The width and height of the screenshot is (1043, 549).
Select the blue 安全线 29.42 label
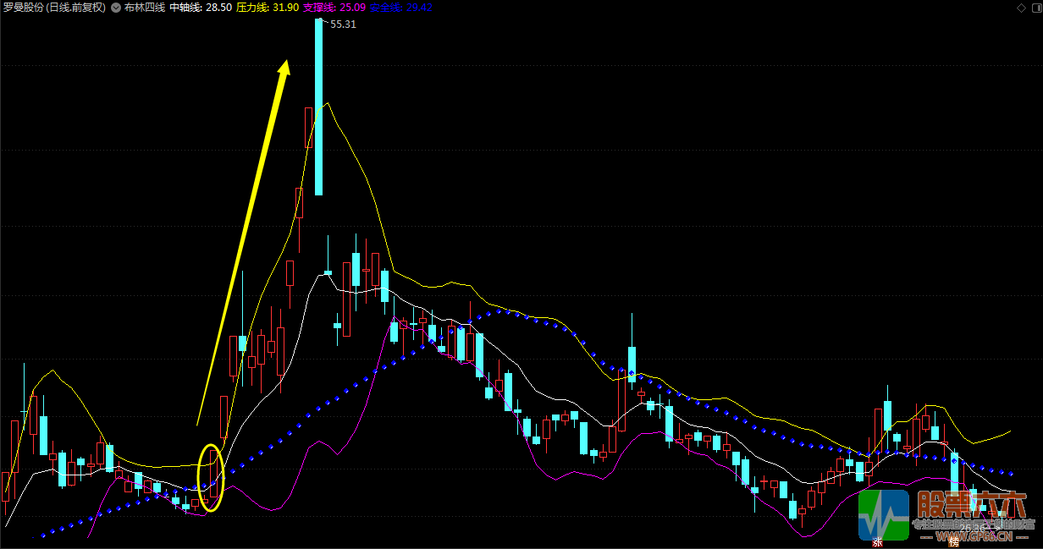(x=401, y=7)
